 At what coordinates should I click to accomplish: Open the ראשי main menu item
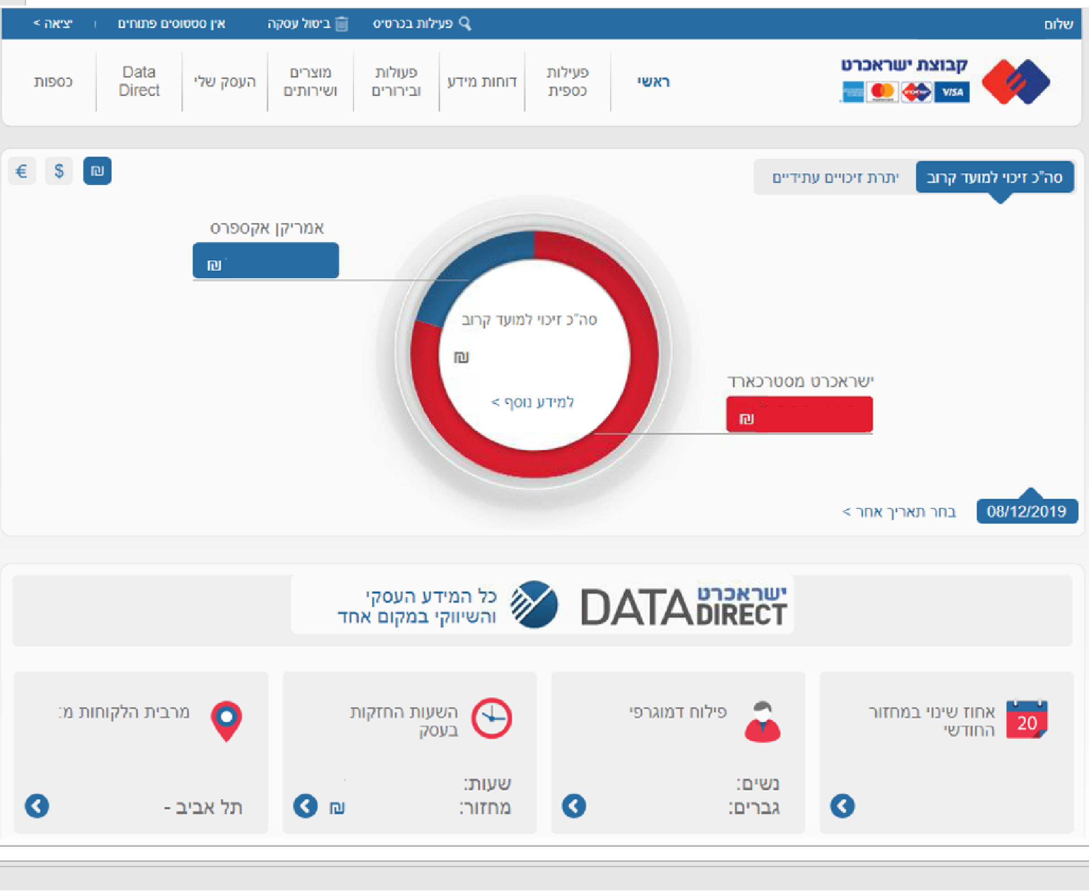pyautogui.click(x=653, y=82)
